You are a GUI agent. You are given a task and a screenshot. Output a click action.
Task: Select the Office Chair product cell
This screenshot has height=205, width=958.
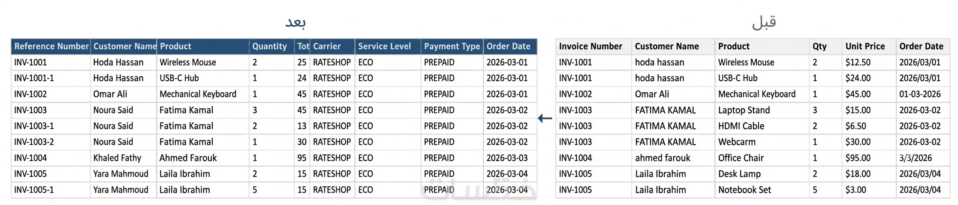[x=762, y=158]
